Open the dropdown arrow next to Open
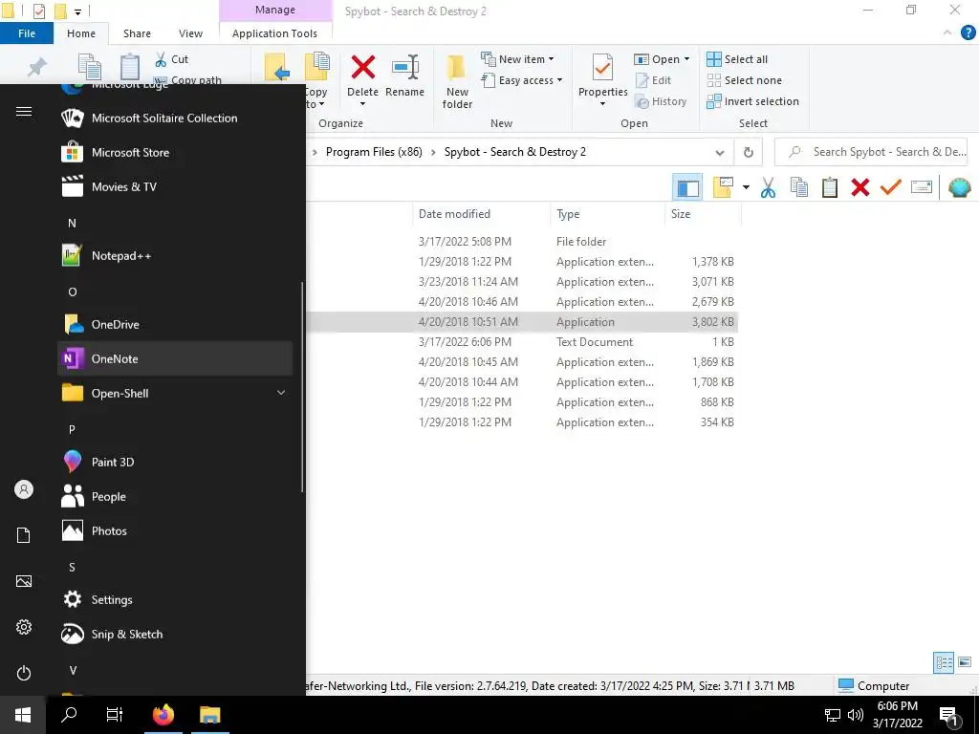Viewport: 979px width, 734px height. point(686,58)
